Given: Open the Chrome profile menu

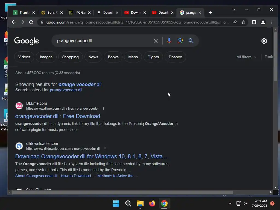Looking at the screenshot, I should pos(263,22).
